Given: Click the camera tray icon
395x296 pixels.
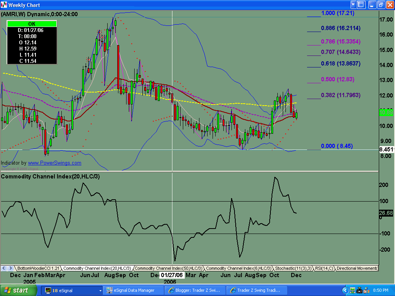Looking at the screenshot, I should pyautogui.click(x=359, y=291).
